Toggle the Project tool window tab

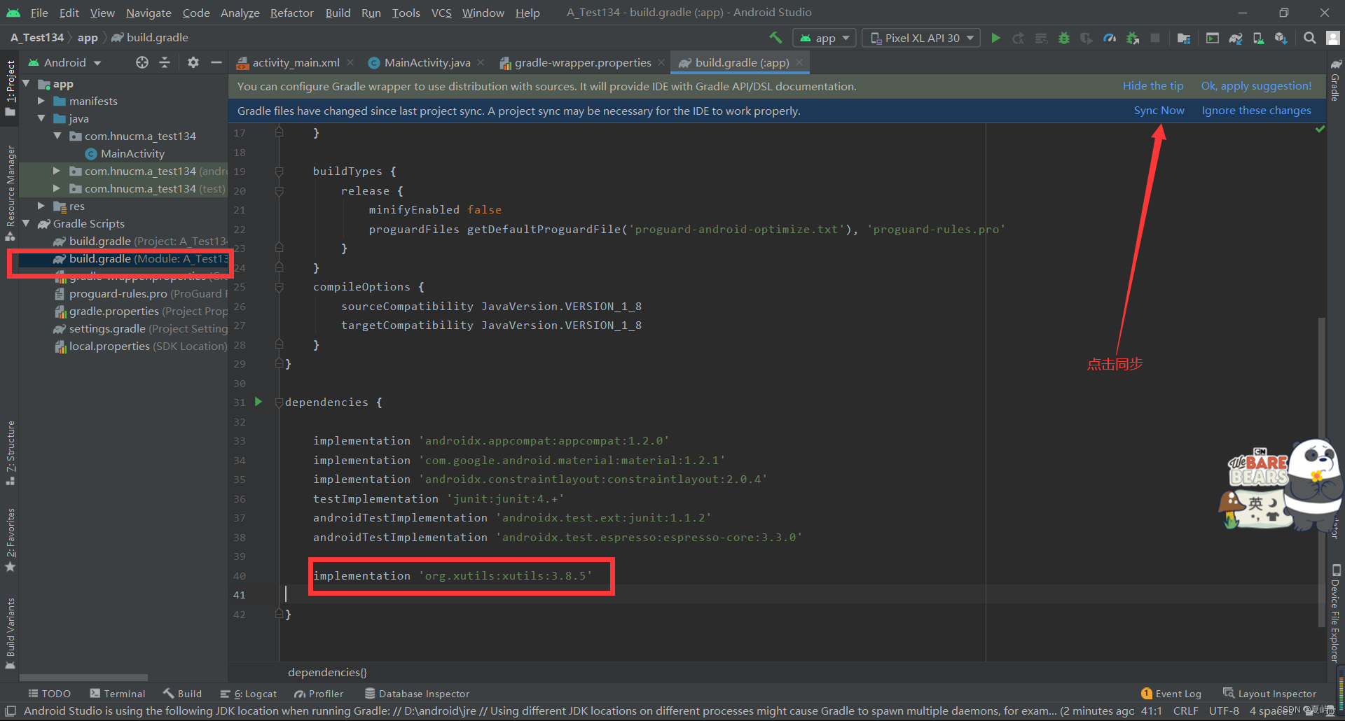click(x=11, y=87)
